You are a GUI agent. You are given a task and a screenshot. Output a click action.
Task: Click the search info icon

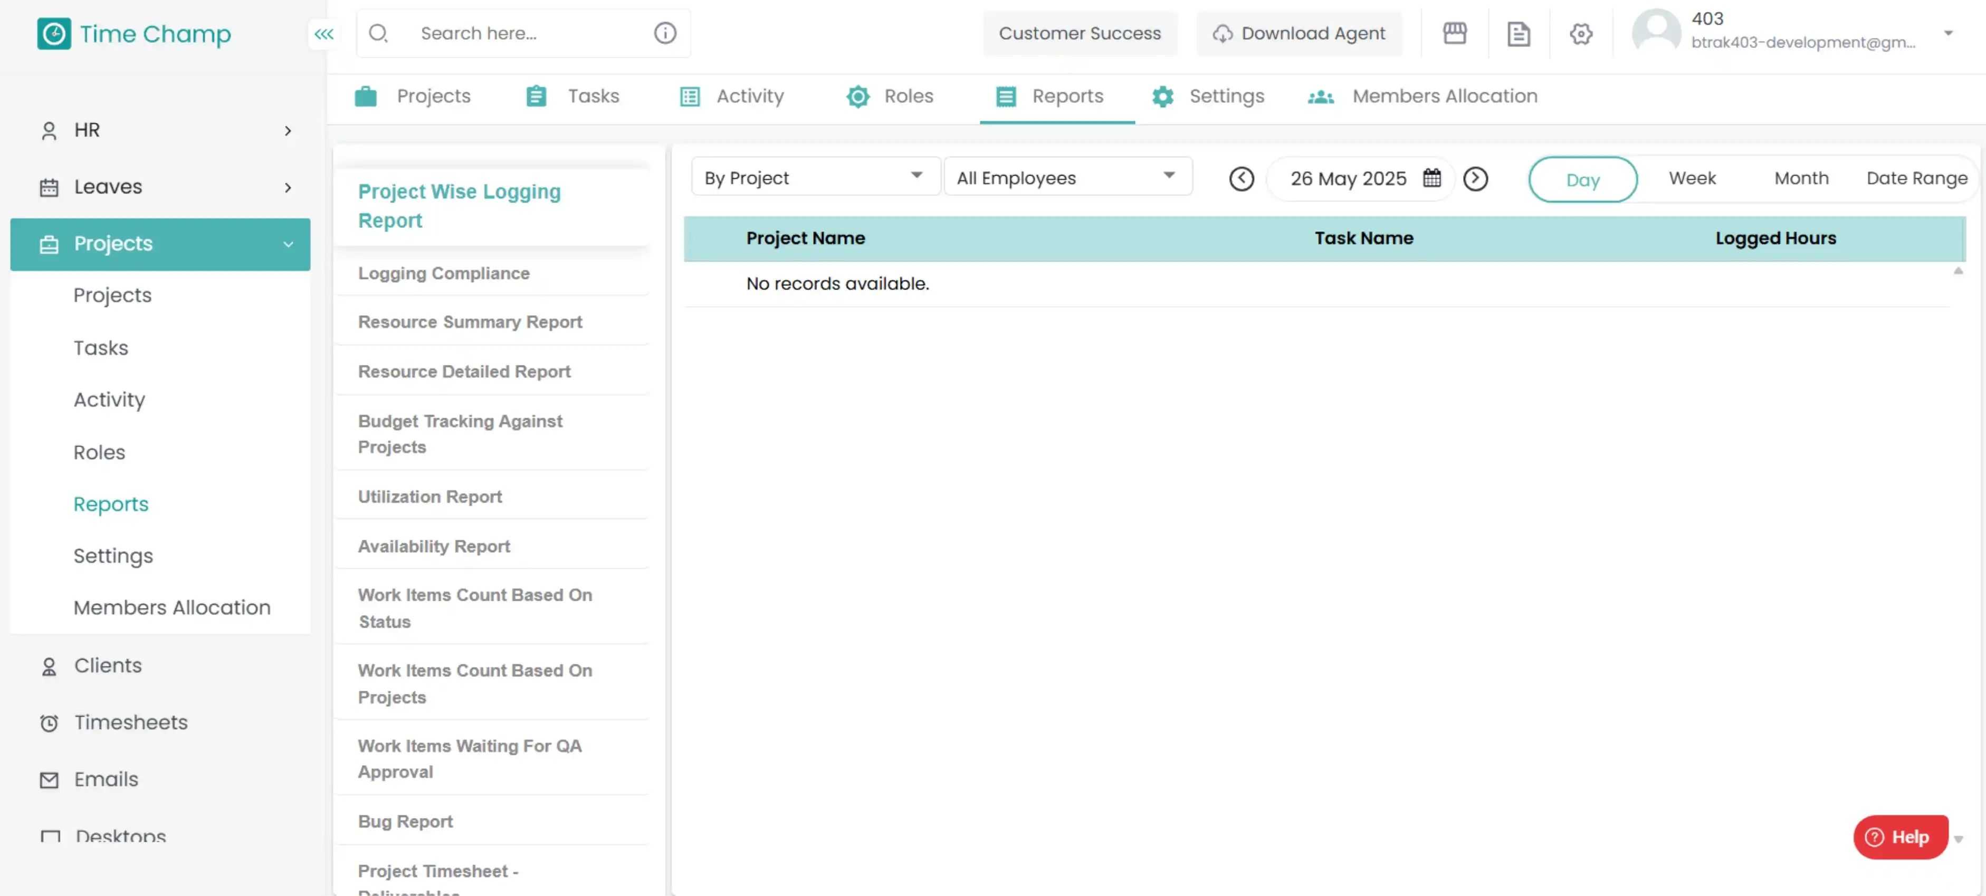click(665, 32)
